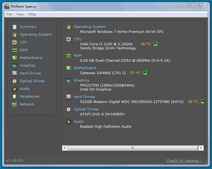Show Graphics details from sidebar
Screen dimensions: 212x169
[27, 65]
